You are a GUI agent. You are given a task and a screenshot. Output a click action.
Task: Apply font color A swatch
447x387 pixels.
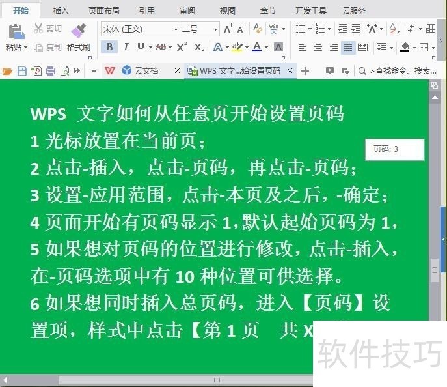pos(257,47)
